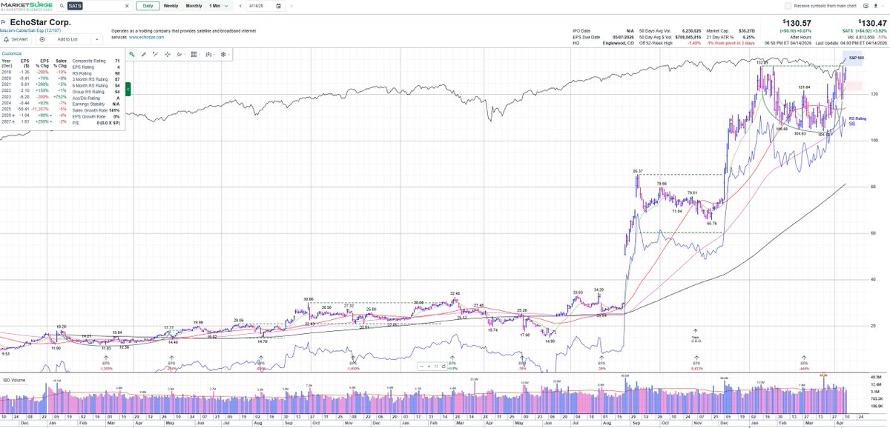Click the S&P 500 line label

[857, 57]
